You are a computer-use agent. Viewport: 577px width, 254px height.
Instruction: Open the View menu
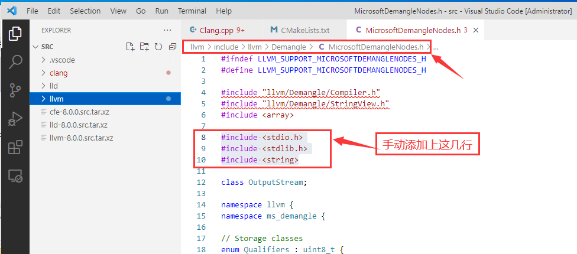click(118, 11)
